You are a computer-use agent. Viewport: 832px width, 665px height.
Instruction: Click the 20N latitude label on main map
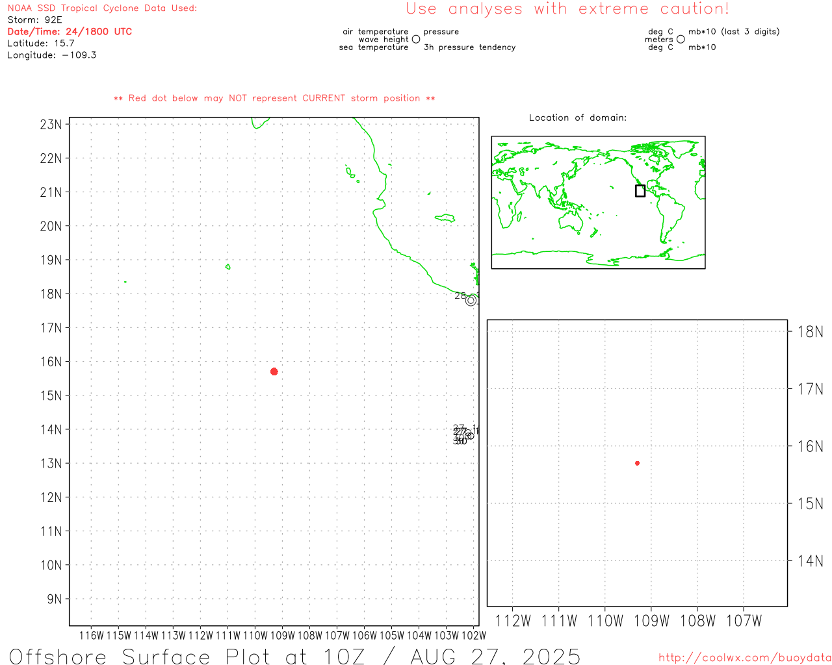(51, 226)
